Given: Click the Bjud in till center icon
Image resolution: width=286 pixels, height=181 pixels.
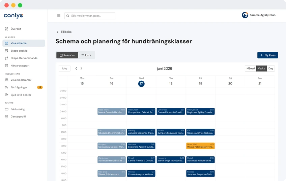Looking at the screenshot, I should (6, 95).
